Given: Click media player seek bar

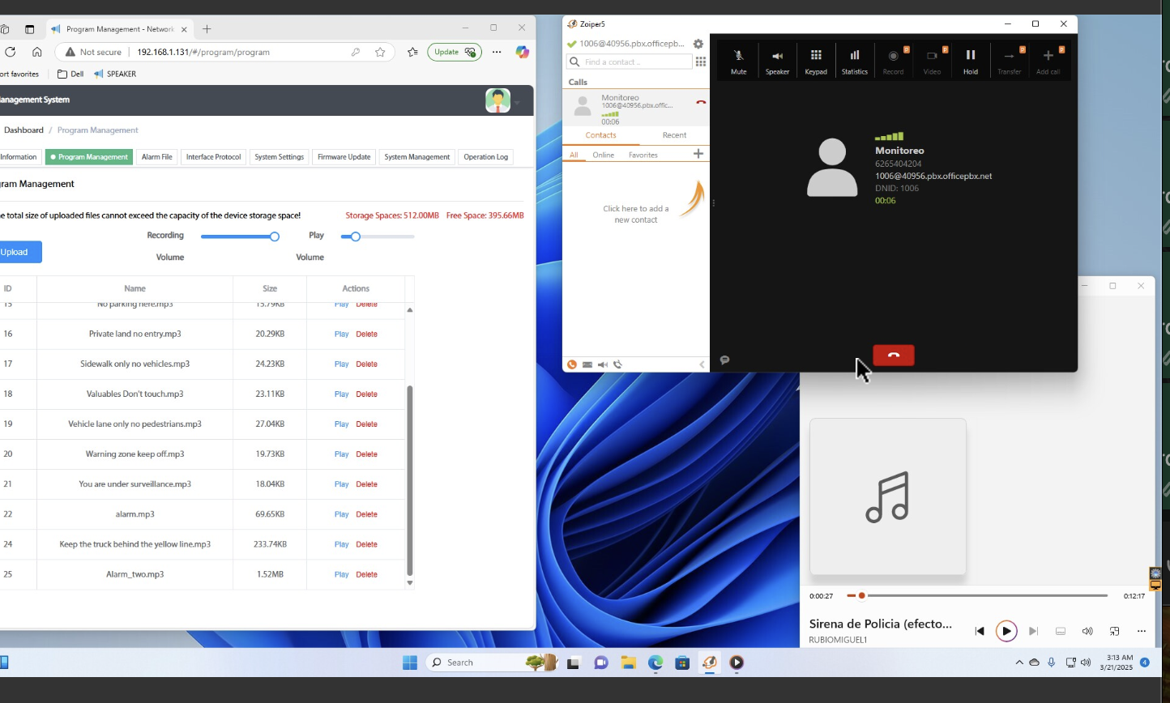Looking at the screenshot, I should 977,595.
